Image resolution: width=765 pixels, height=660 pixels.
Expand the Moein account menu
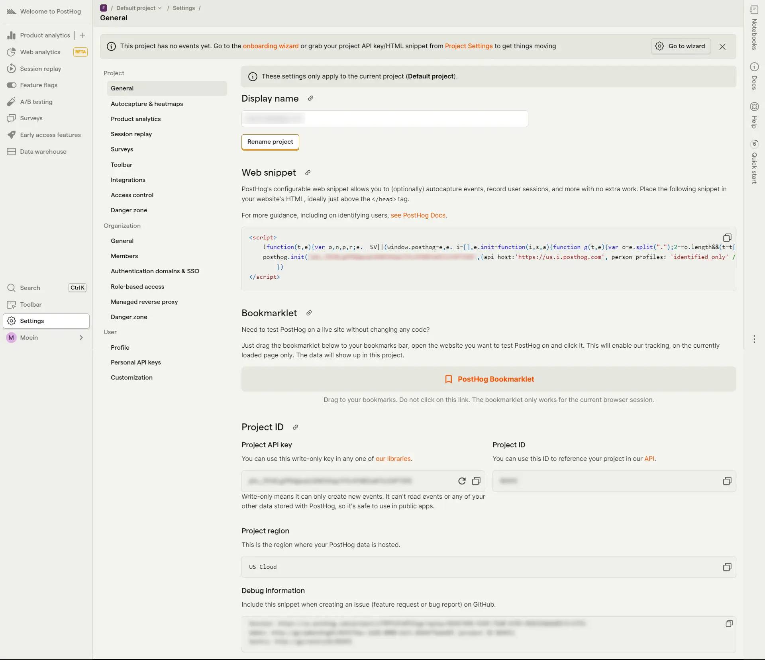46,338
